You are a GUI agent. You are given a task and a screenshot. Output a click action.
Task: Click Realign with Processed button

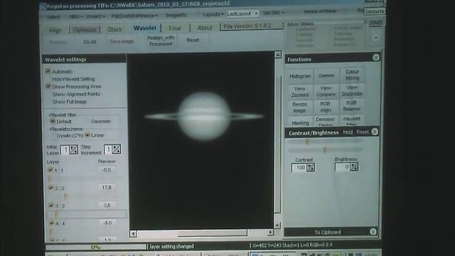point(161,41)
